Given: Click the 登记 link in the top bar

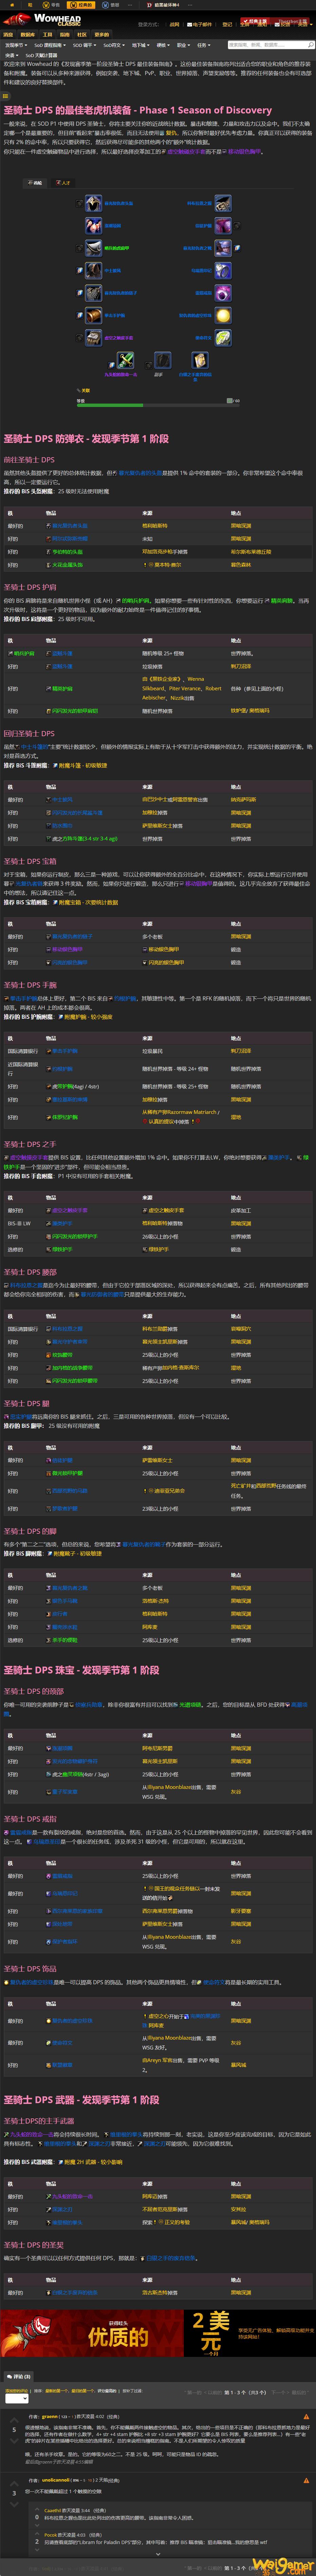Looking at the screenshot, I should 227,24.
